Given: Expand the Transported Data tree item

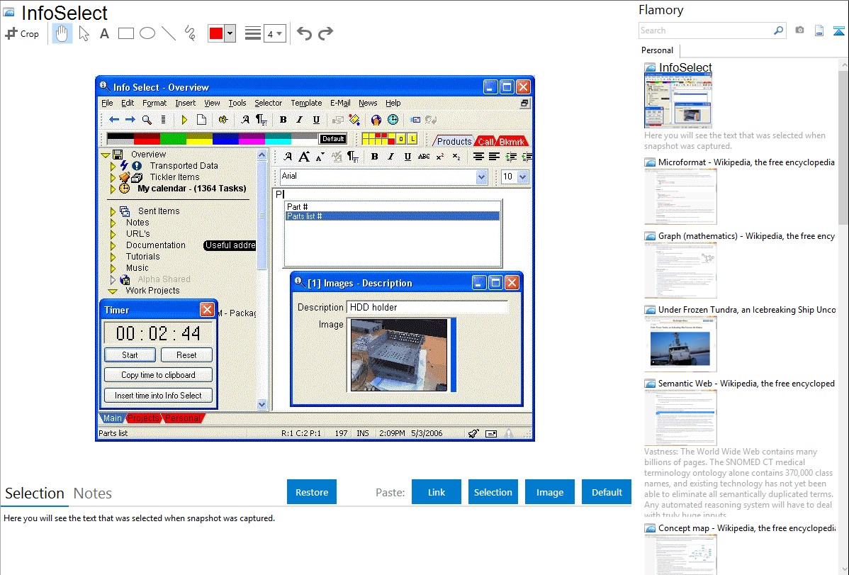Looking at the screenshot, I should 113,166.
